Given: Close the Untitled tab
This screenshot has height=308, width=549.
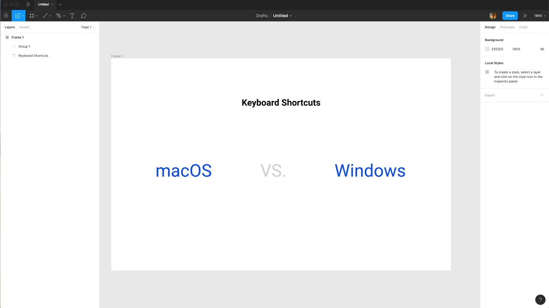Looking at the screenshot, I should (x=52, y=4).
